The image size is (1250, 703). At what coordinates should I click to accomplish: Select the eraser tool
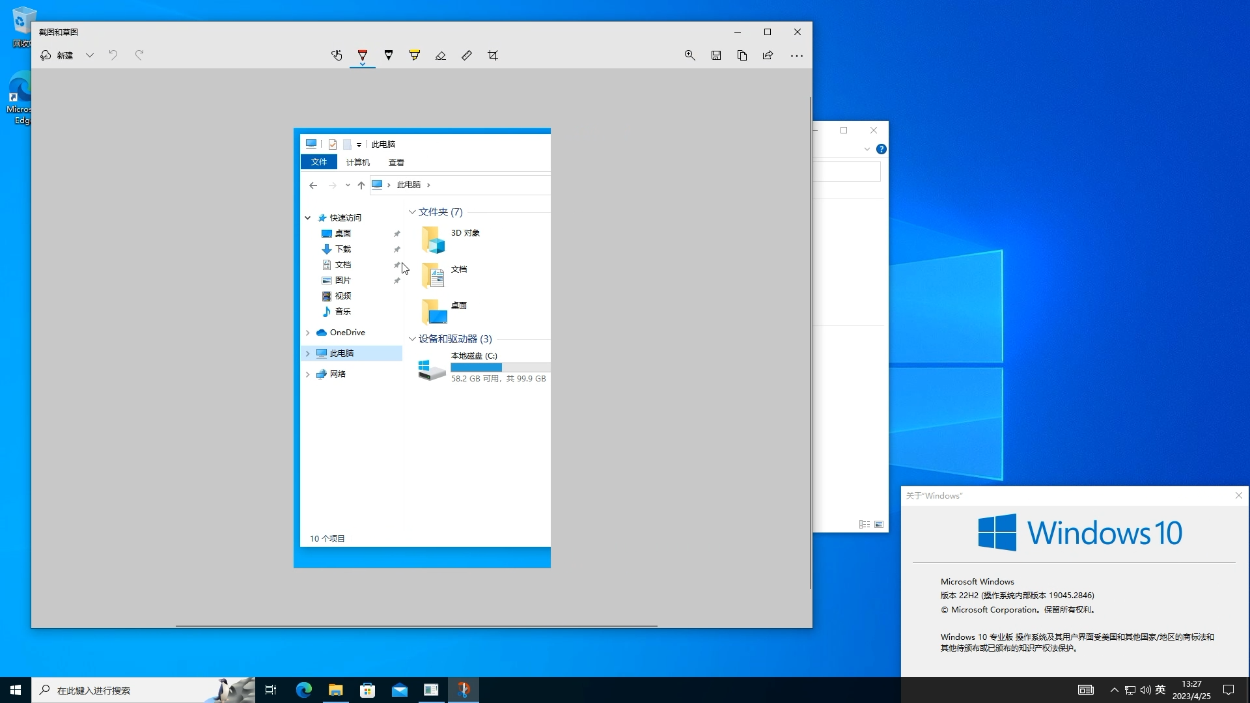click(x=441, y=55)
